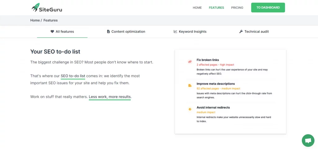Open the chat widget bubble icon
Image resolution: width=318 pixels, height=149 pixels.
coord(308,141)
